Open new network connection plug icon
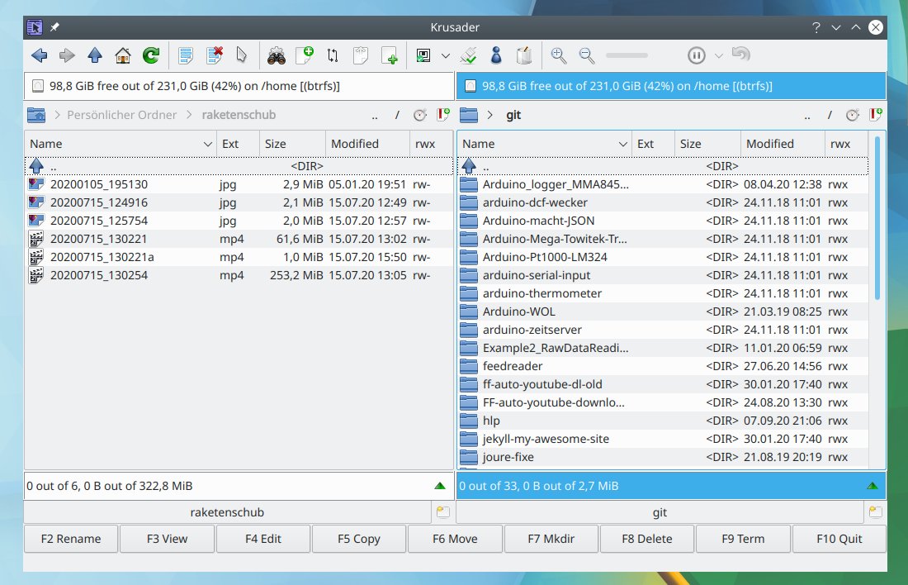The width and height of the screenshot is (908, 585). click(x=469, y=55)
